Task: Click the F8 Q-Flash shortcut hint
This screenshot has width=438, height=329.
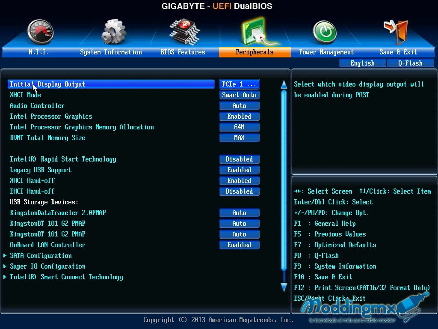Action: pos(316,255)
